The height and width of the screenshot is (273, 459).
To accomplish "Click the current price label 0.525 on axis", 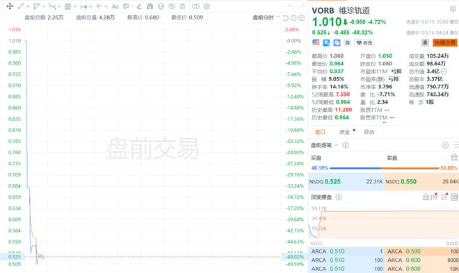I will tap(15, 256).
